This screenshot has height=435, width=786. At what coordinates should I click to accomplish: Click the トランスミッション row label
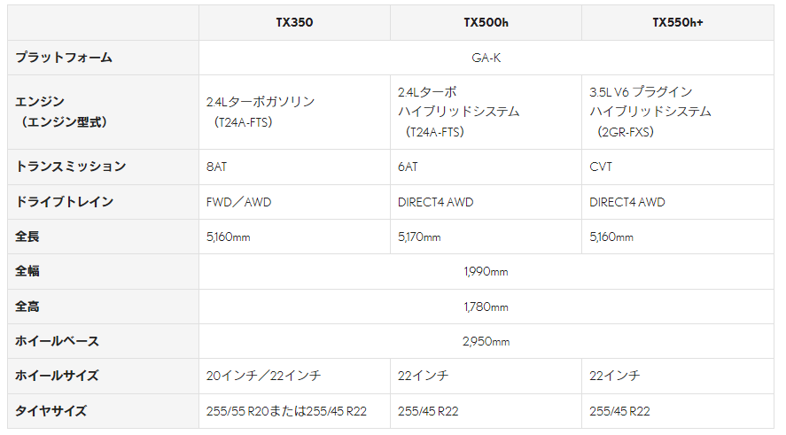103,167
